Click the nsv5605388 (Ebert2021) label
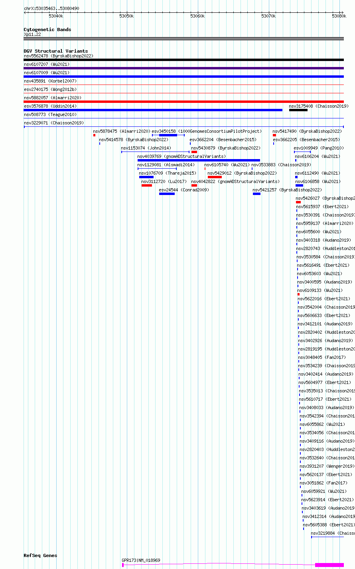The width and height of the screenshot is (355, 569). [x=329, y=525]
